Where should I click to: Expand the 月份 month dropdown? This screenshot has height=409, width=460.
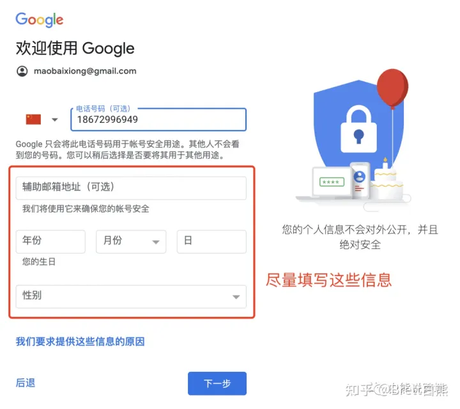(x=131, y=241)
